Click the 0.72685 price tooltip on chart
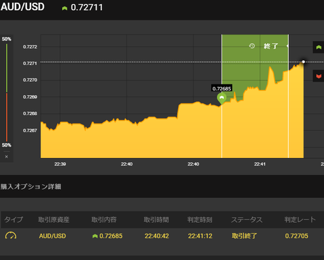This screenshot has height=260, width=324. tap(221, 88)
